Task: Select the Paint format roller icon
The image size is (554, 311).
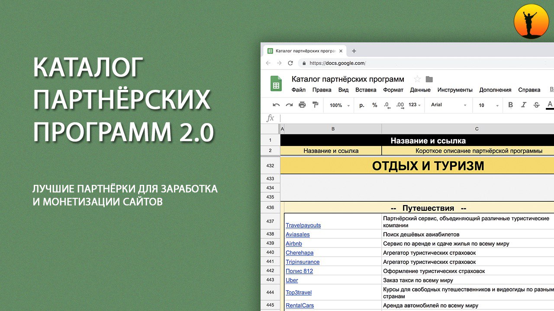Action: pos(315,105)
